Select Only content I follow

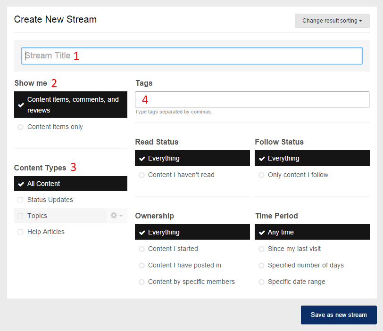tap(298, 175)
